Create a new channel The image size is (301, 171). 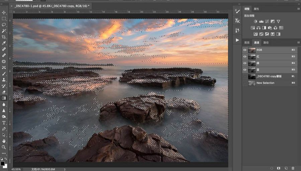(286, 168)
